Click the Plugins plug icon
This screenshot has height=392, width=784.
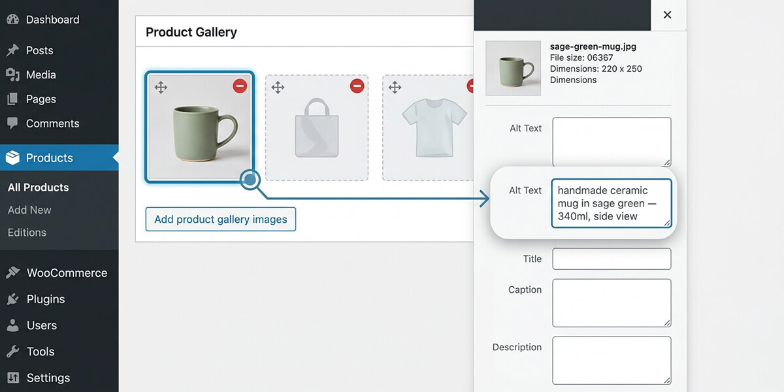(x=13, y=299)
